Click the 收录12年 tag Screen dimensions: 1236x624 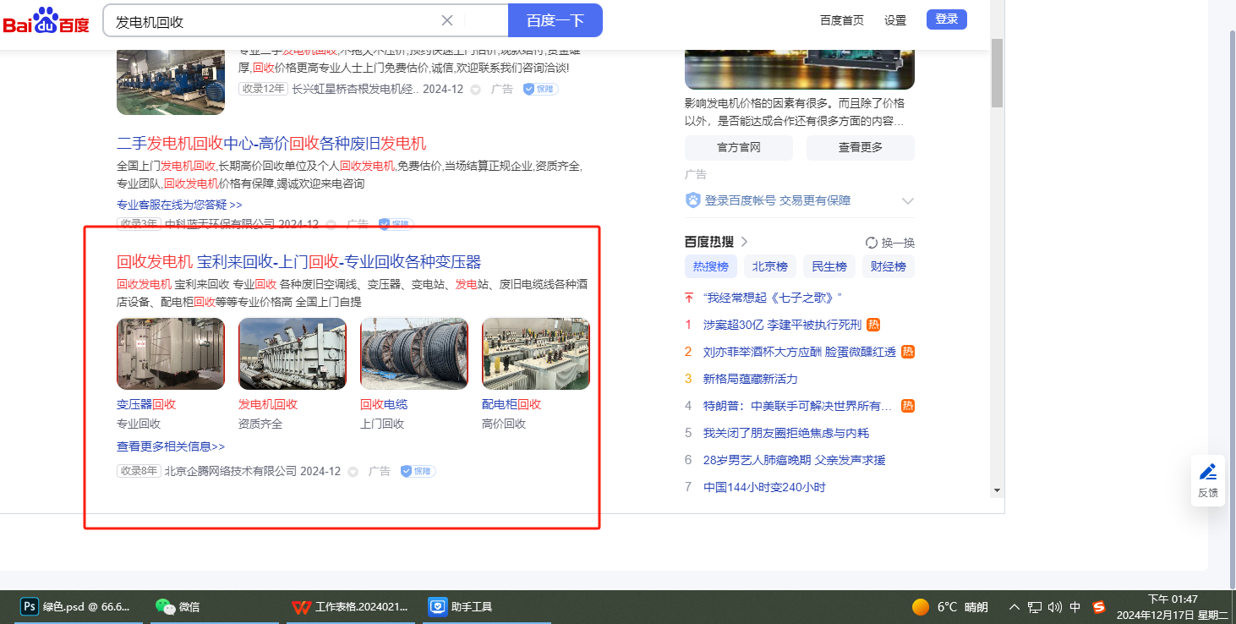264,89
